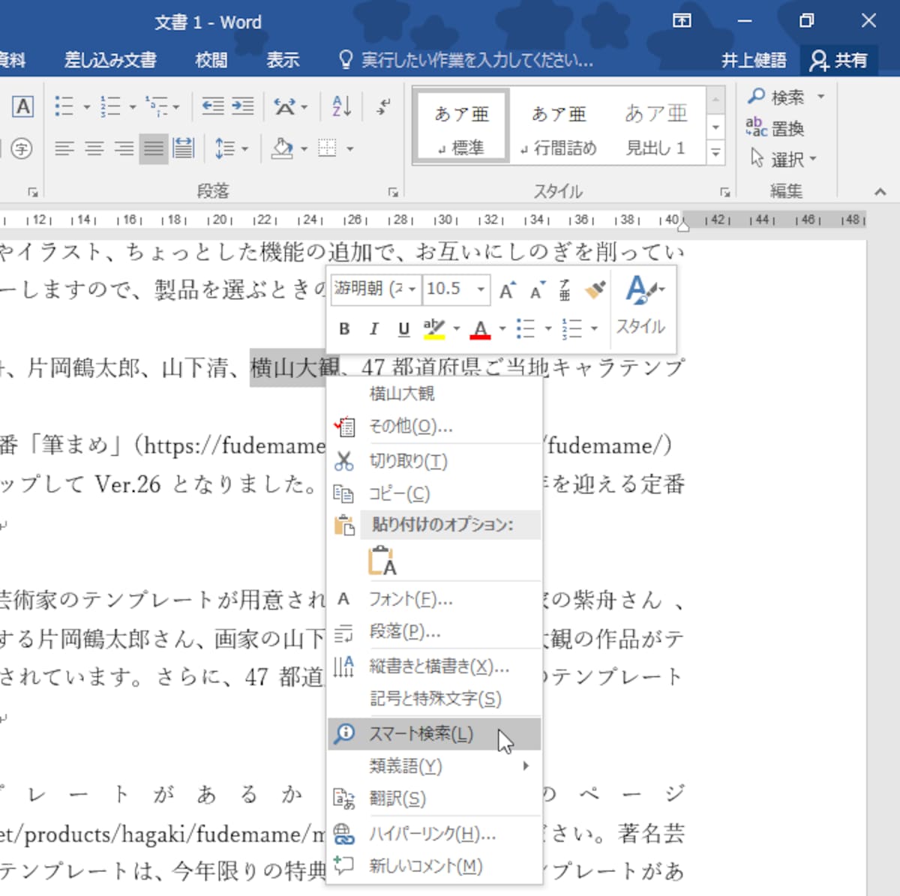Image resolution: width=900 pixels, height=896 pixels.
Task: Open the styles pane launcher
Action: click(x=725, y=193)
